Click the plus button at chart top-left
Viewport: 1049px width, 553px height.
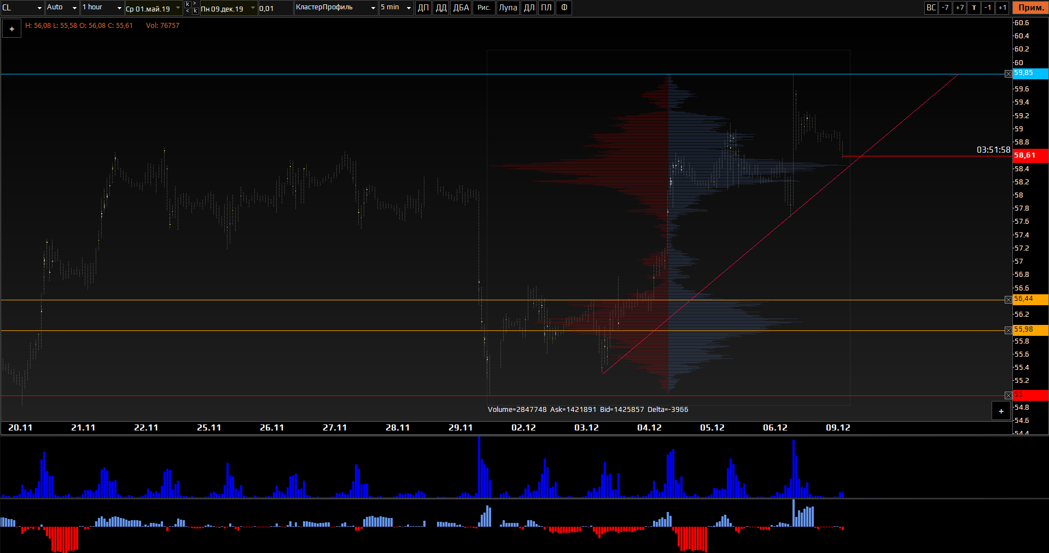(x=12, y=29)
